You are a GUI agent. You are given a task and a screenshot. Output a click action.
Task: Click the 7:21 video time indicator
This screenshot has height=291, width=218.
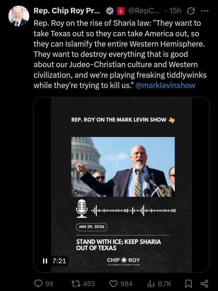59,261
